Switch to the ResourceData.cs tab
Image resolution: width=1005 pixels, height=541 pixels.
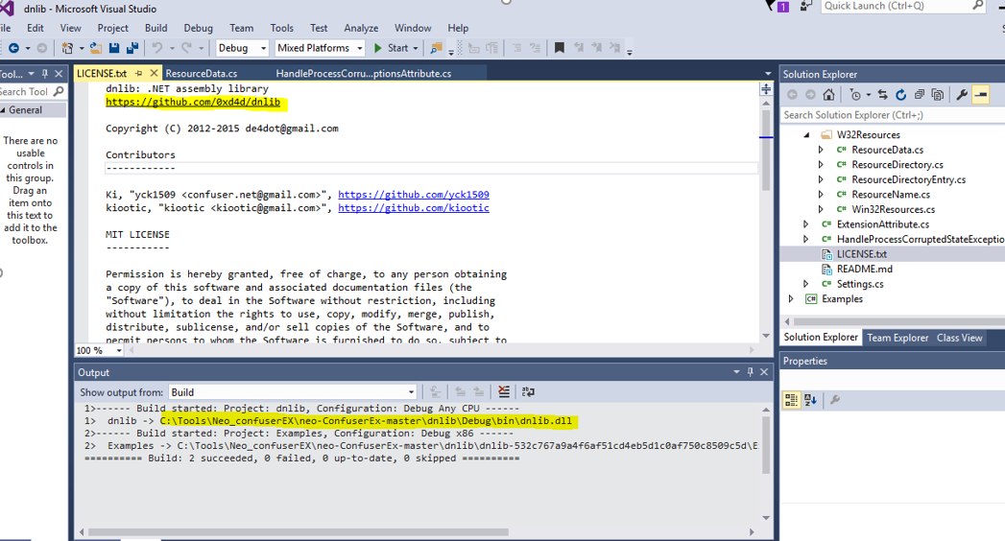point(202,74)
